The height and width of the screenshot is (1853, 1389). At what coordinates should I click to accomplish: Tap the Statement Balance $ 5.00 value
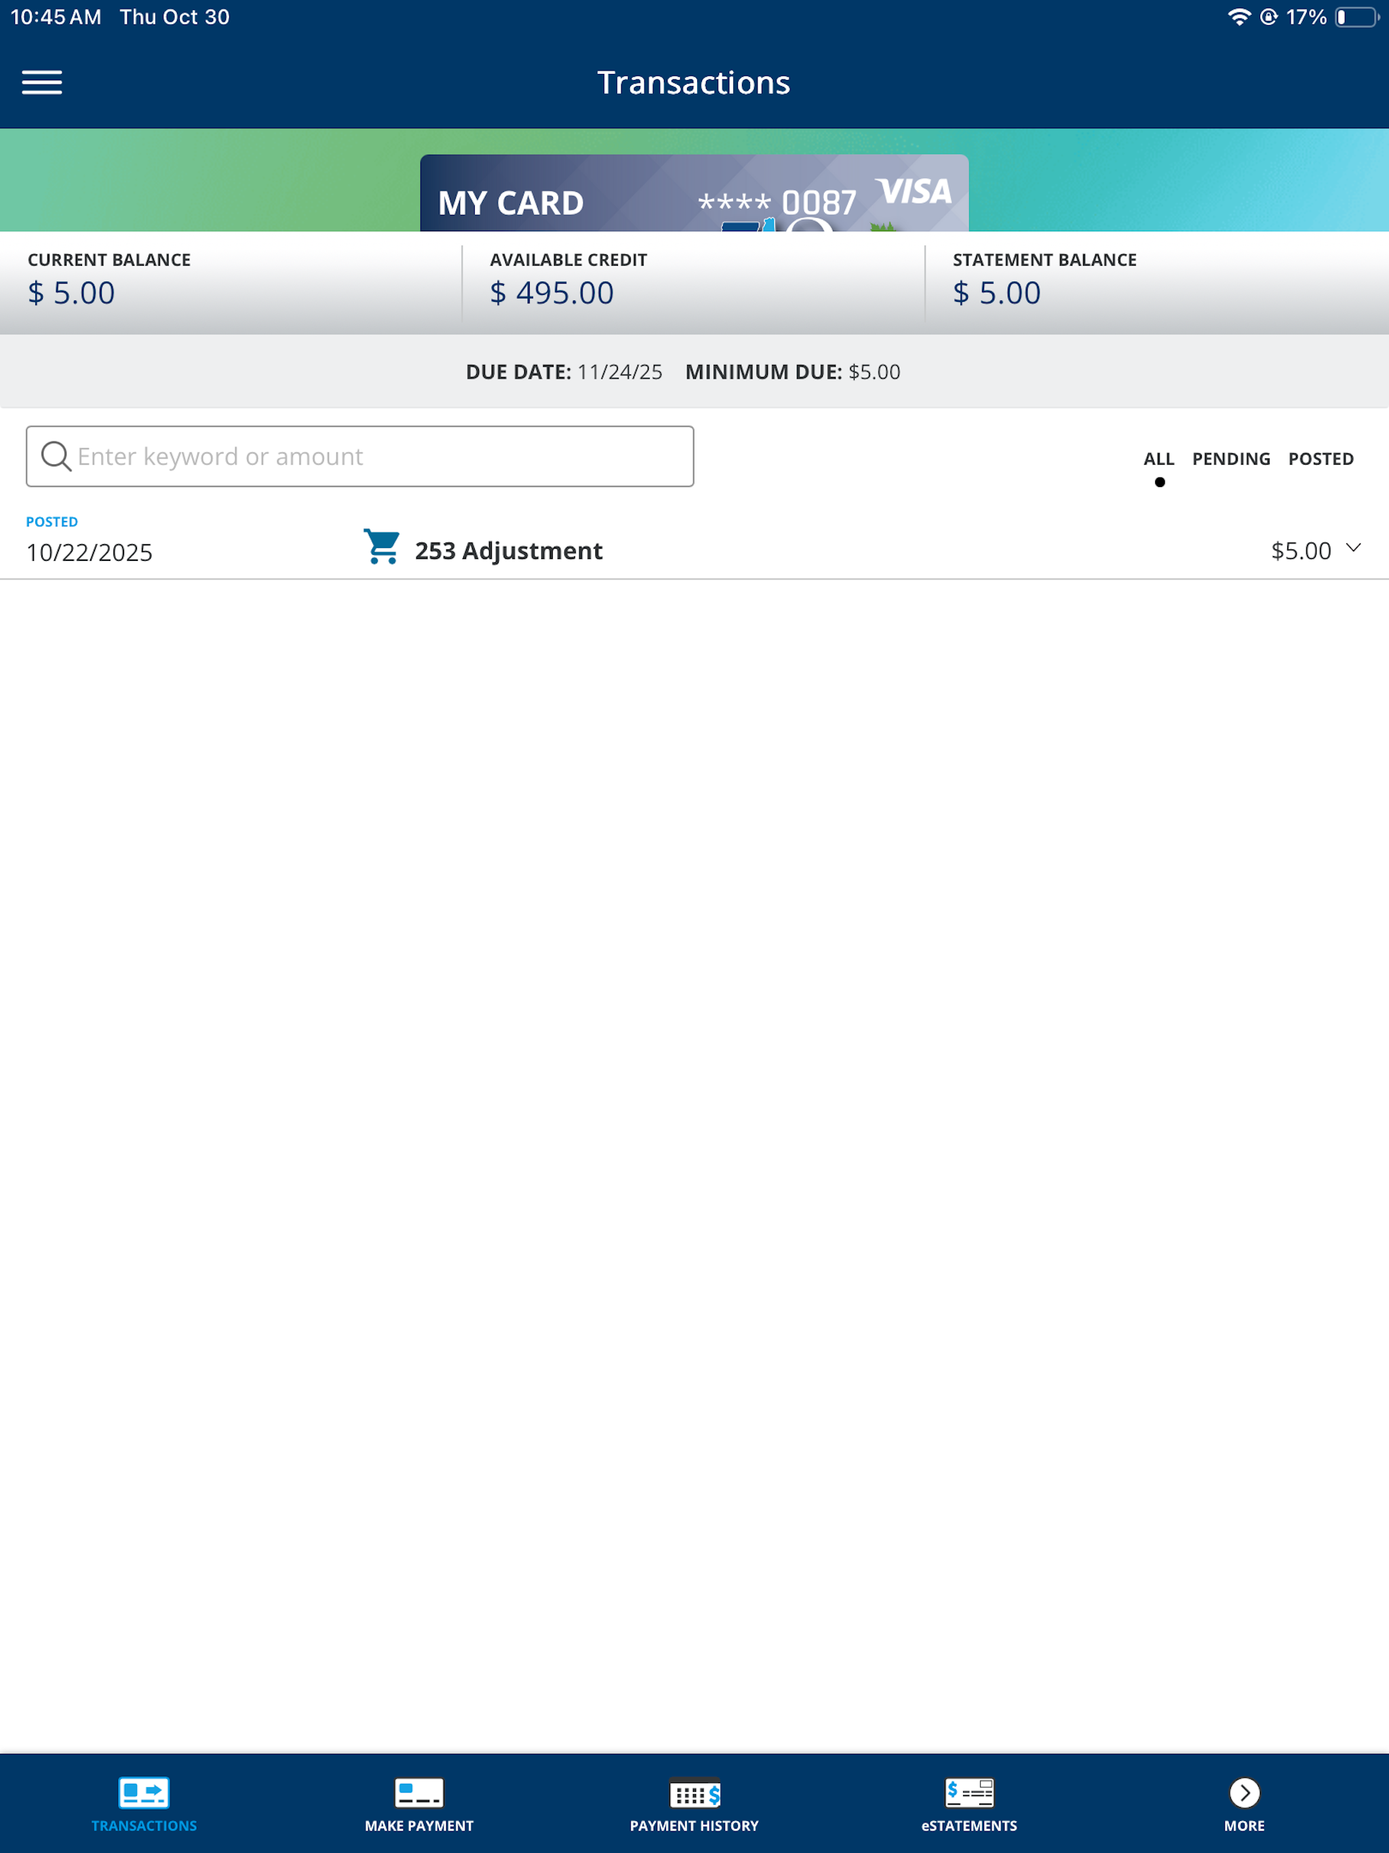tap(997, 293)
